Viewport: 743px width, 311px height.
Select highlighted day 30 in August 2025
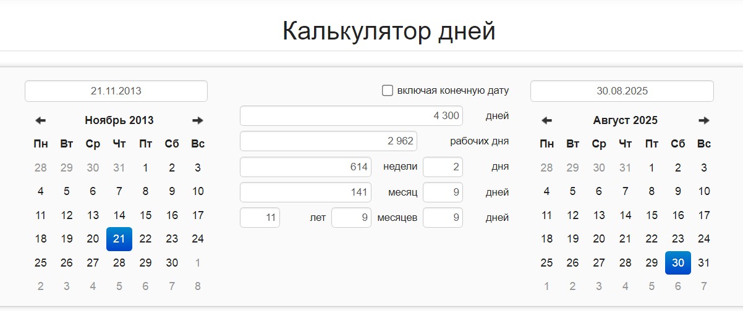coord(678,263)
